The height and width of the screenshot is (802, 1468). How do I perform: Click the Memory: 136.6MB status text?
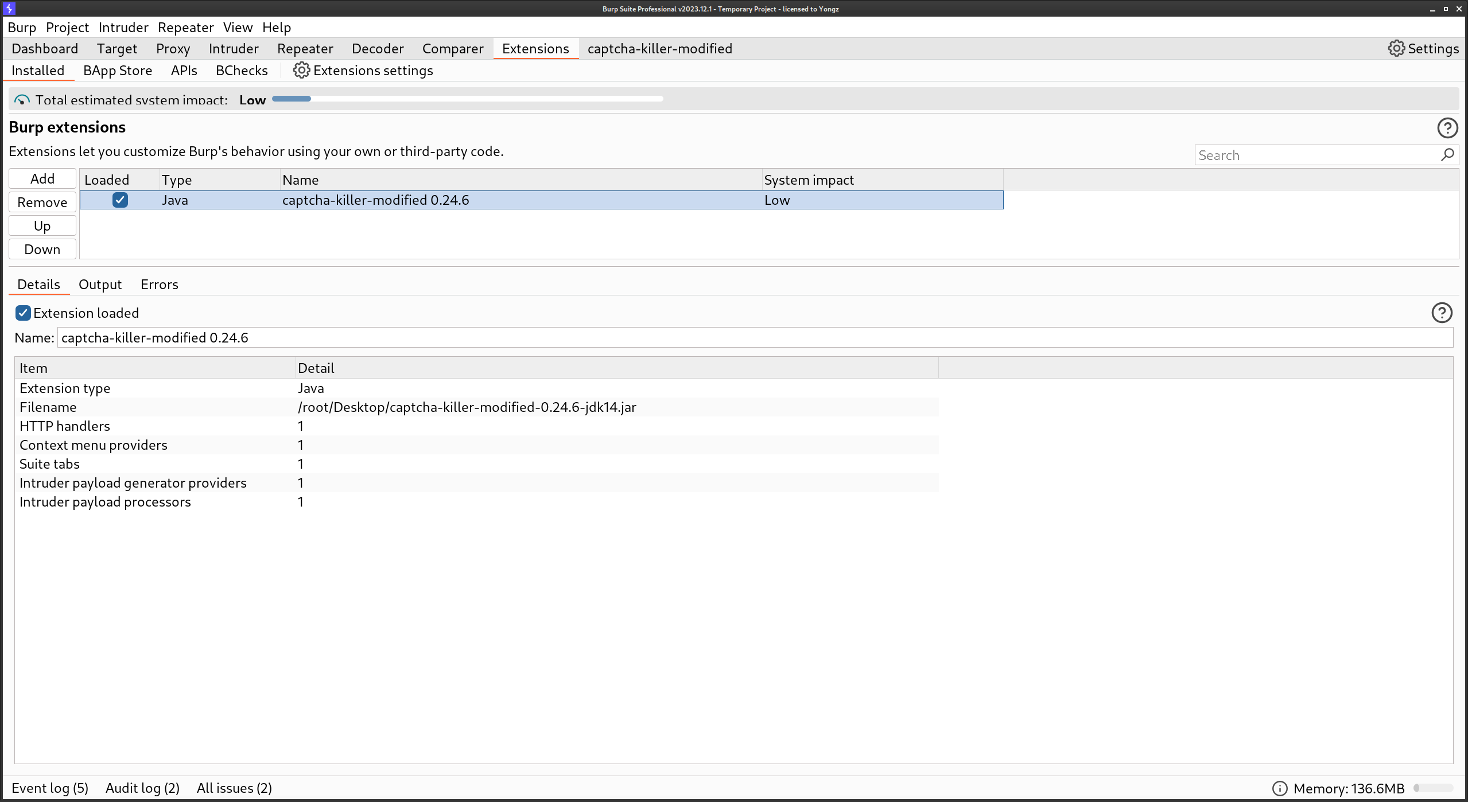tap(1349, 788)
